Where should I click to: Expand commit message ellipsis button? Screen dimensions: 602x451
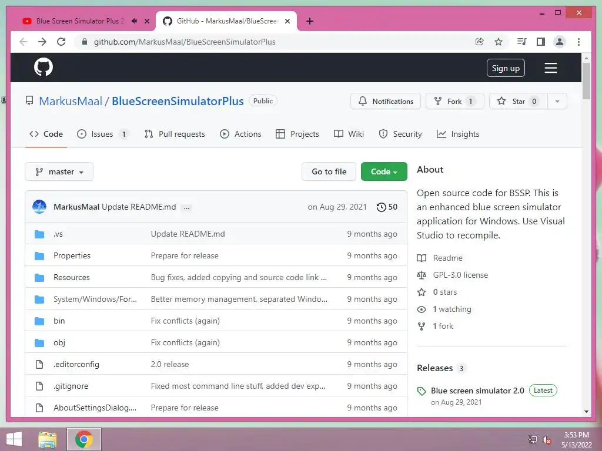(186, 207)
